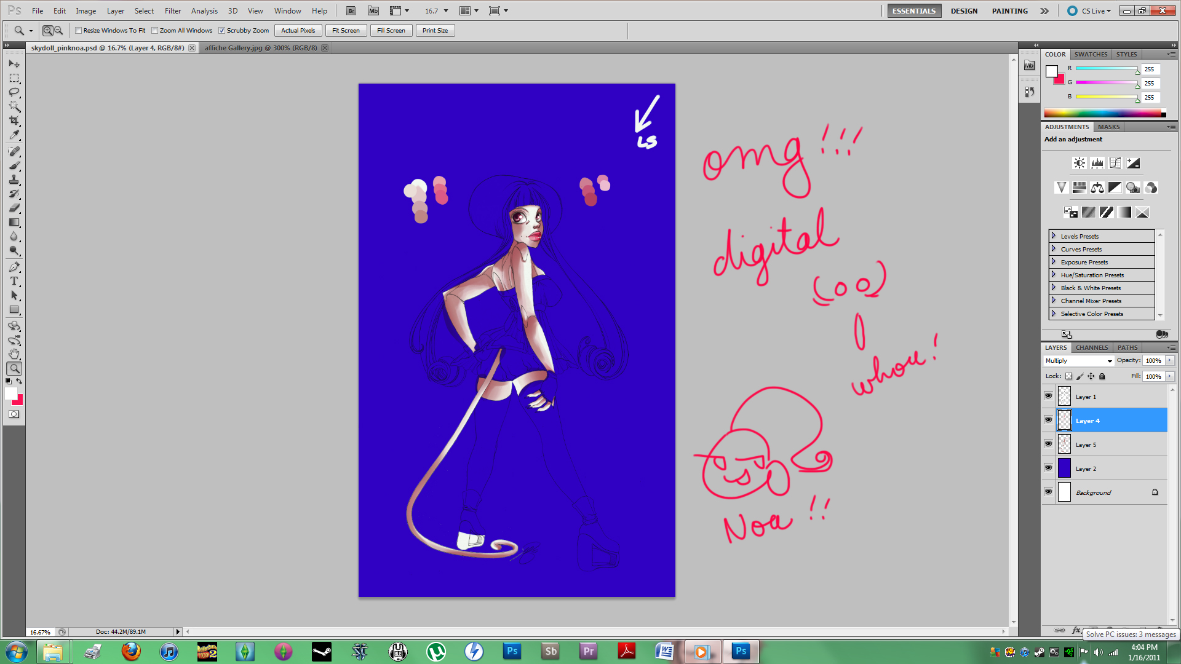This screenshot has width=1181, height=664.
Task: Open the Layer menu
Action: [x=116, y=11]
